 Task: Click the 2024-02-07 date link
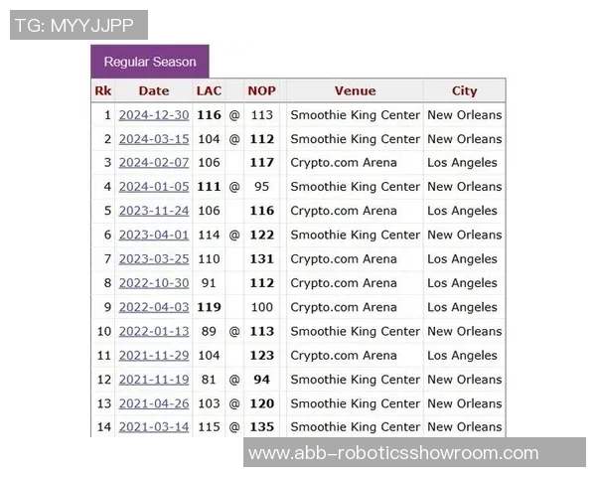pos(153,163)
